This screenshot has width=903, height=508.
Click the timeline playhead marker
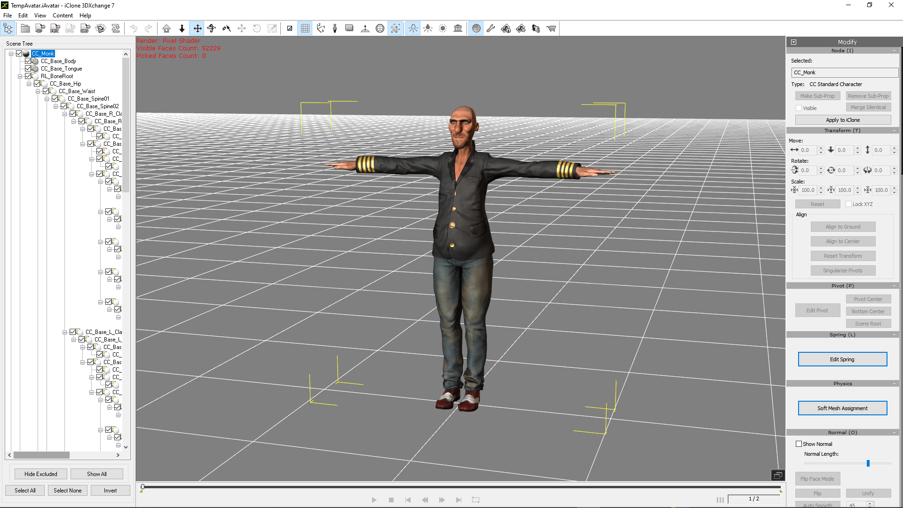(143, 487)
